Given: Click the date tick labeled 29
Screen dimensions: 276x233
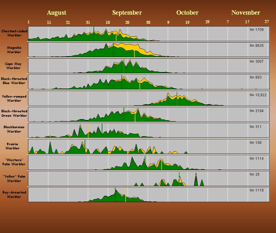Looking at the screenshot, I should click(207, 22).
